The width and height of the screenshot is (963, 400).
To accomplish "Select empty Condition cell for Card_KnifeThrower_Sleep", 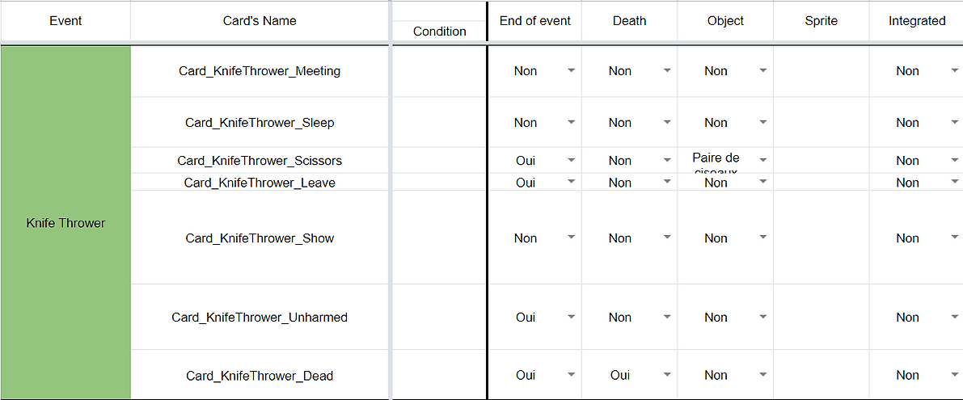I will point(439,123).
